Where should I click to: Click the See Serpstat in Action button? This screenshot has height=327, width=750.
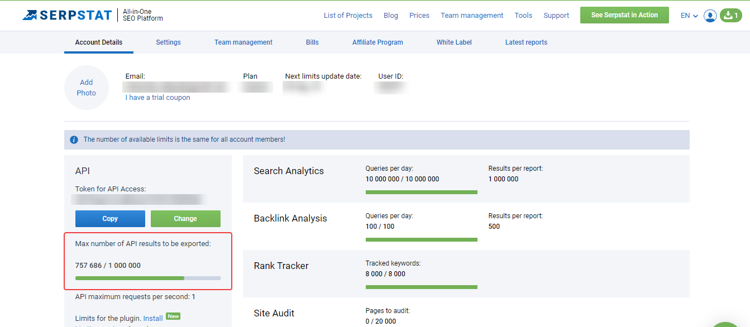(x=624, y=15)
